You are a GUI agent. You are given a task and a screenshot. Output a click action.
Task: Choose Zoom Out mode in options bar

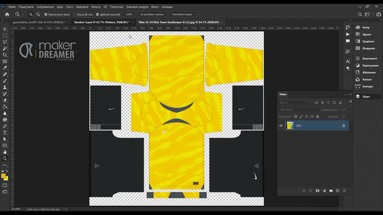(x=38, y=14)
